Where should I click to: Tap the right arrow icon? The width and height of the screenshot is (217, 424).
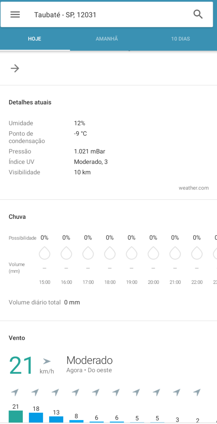tap(15, 68)
